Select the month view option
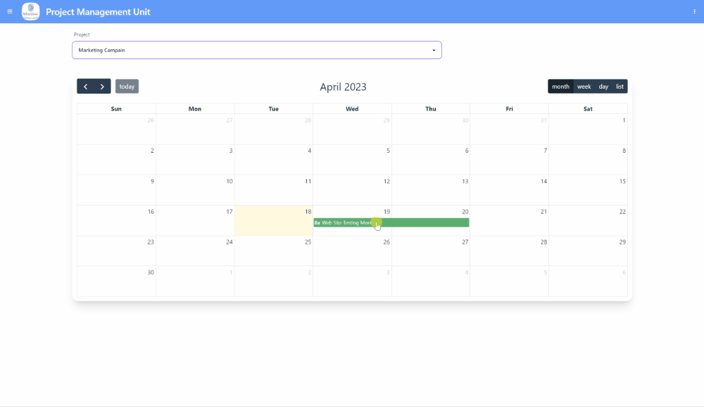 [x=560, y=86]
